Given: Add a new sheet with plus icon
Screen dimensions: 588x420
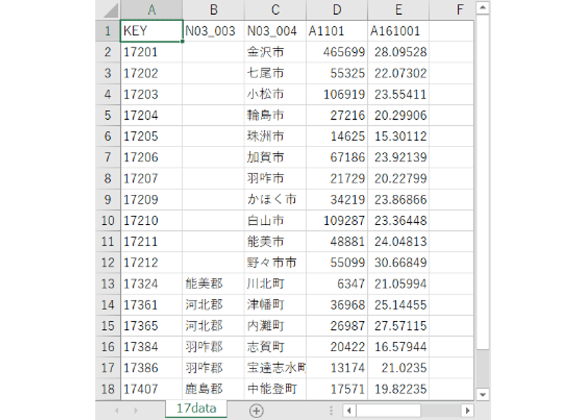Looking at the screenshot, I should pyautogui.click(x=256, y=410).
